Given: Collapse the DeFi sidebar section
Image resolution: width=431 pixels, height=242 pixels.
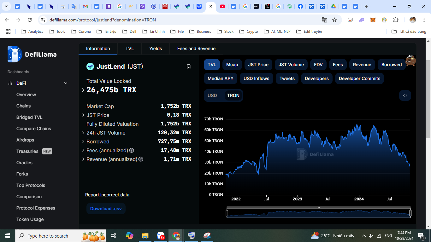Looking at the screenshot, I should [66, 83].
